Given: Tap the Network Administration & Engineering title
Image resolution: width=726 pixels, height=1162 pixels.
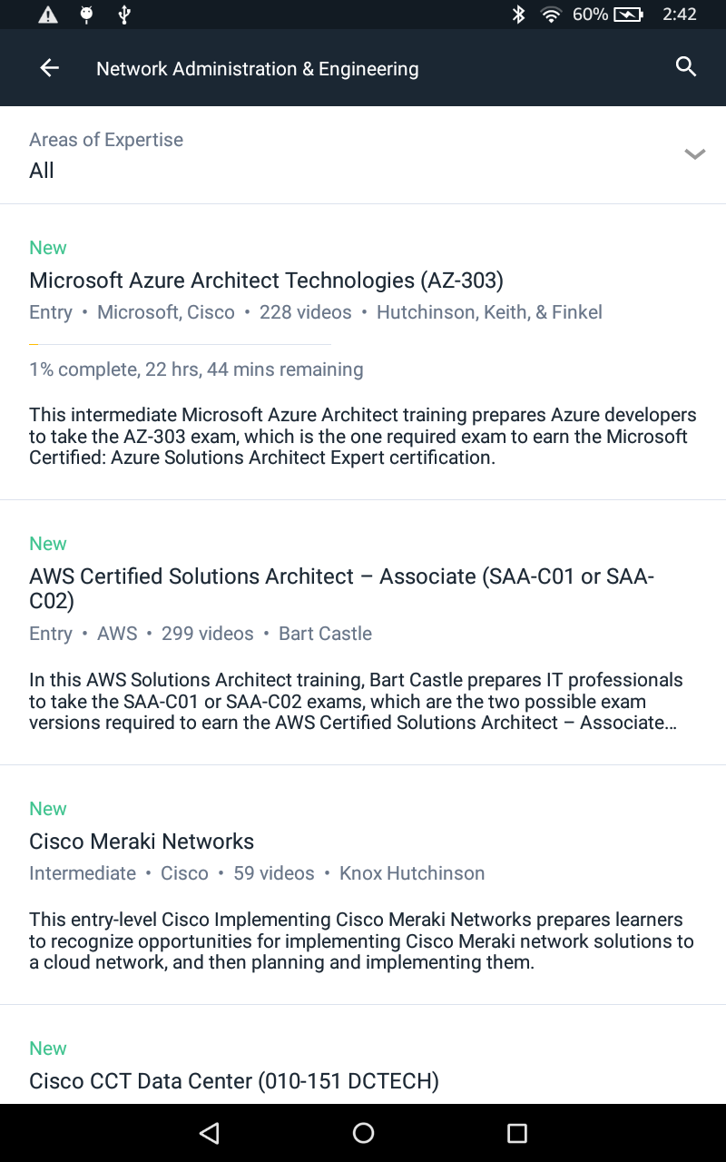Looking at the screenshot, I should [x=257, y=69].
